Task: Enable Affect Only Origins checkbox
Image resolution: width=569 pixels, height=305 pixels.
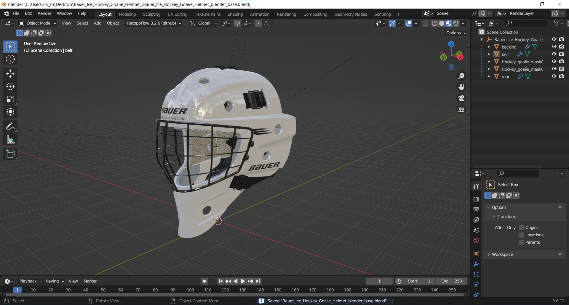Action: point(522,227)
